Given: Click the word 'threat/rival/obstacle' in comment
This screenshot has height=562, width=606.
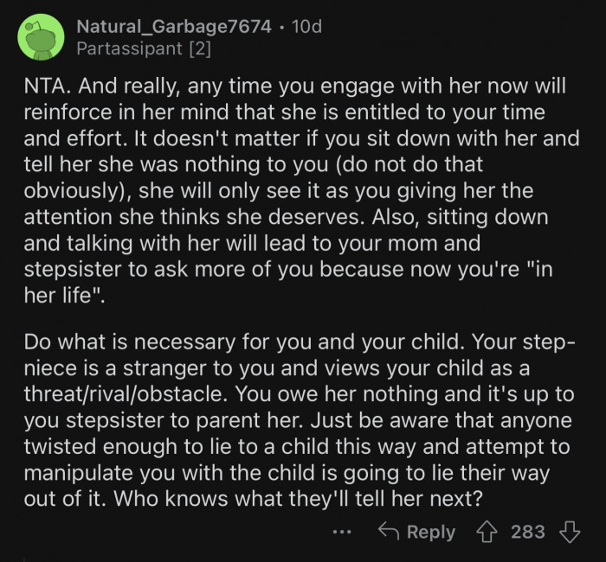Looking at the screenshot, I should coord(129,394).
